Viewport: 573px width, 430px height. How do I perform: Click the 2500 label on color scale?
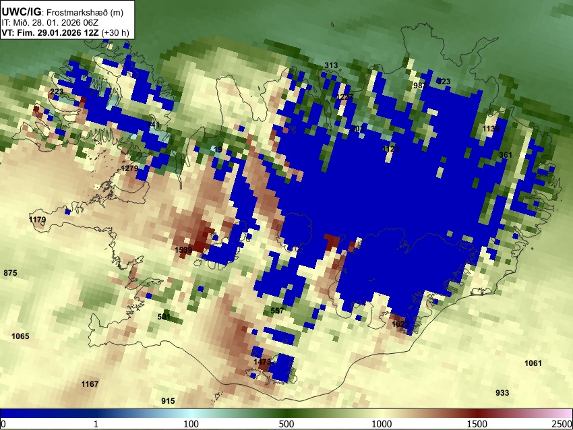563,424
